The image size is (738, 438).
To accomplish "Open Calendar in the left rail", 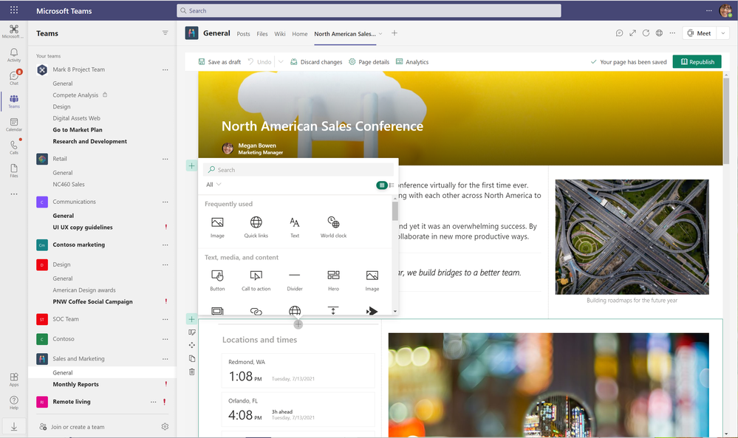I will (x=14, y=124).
